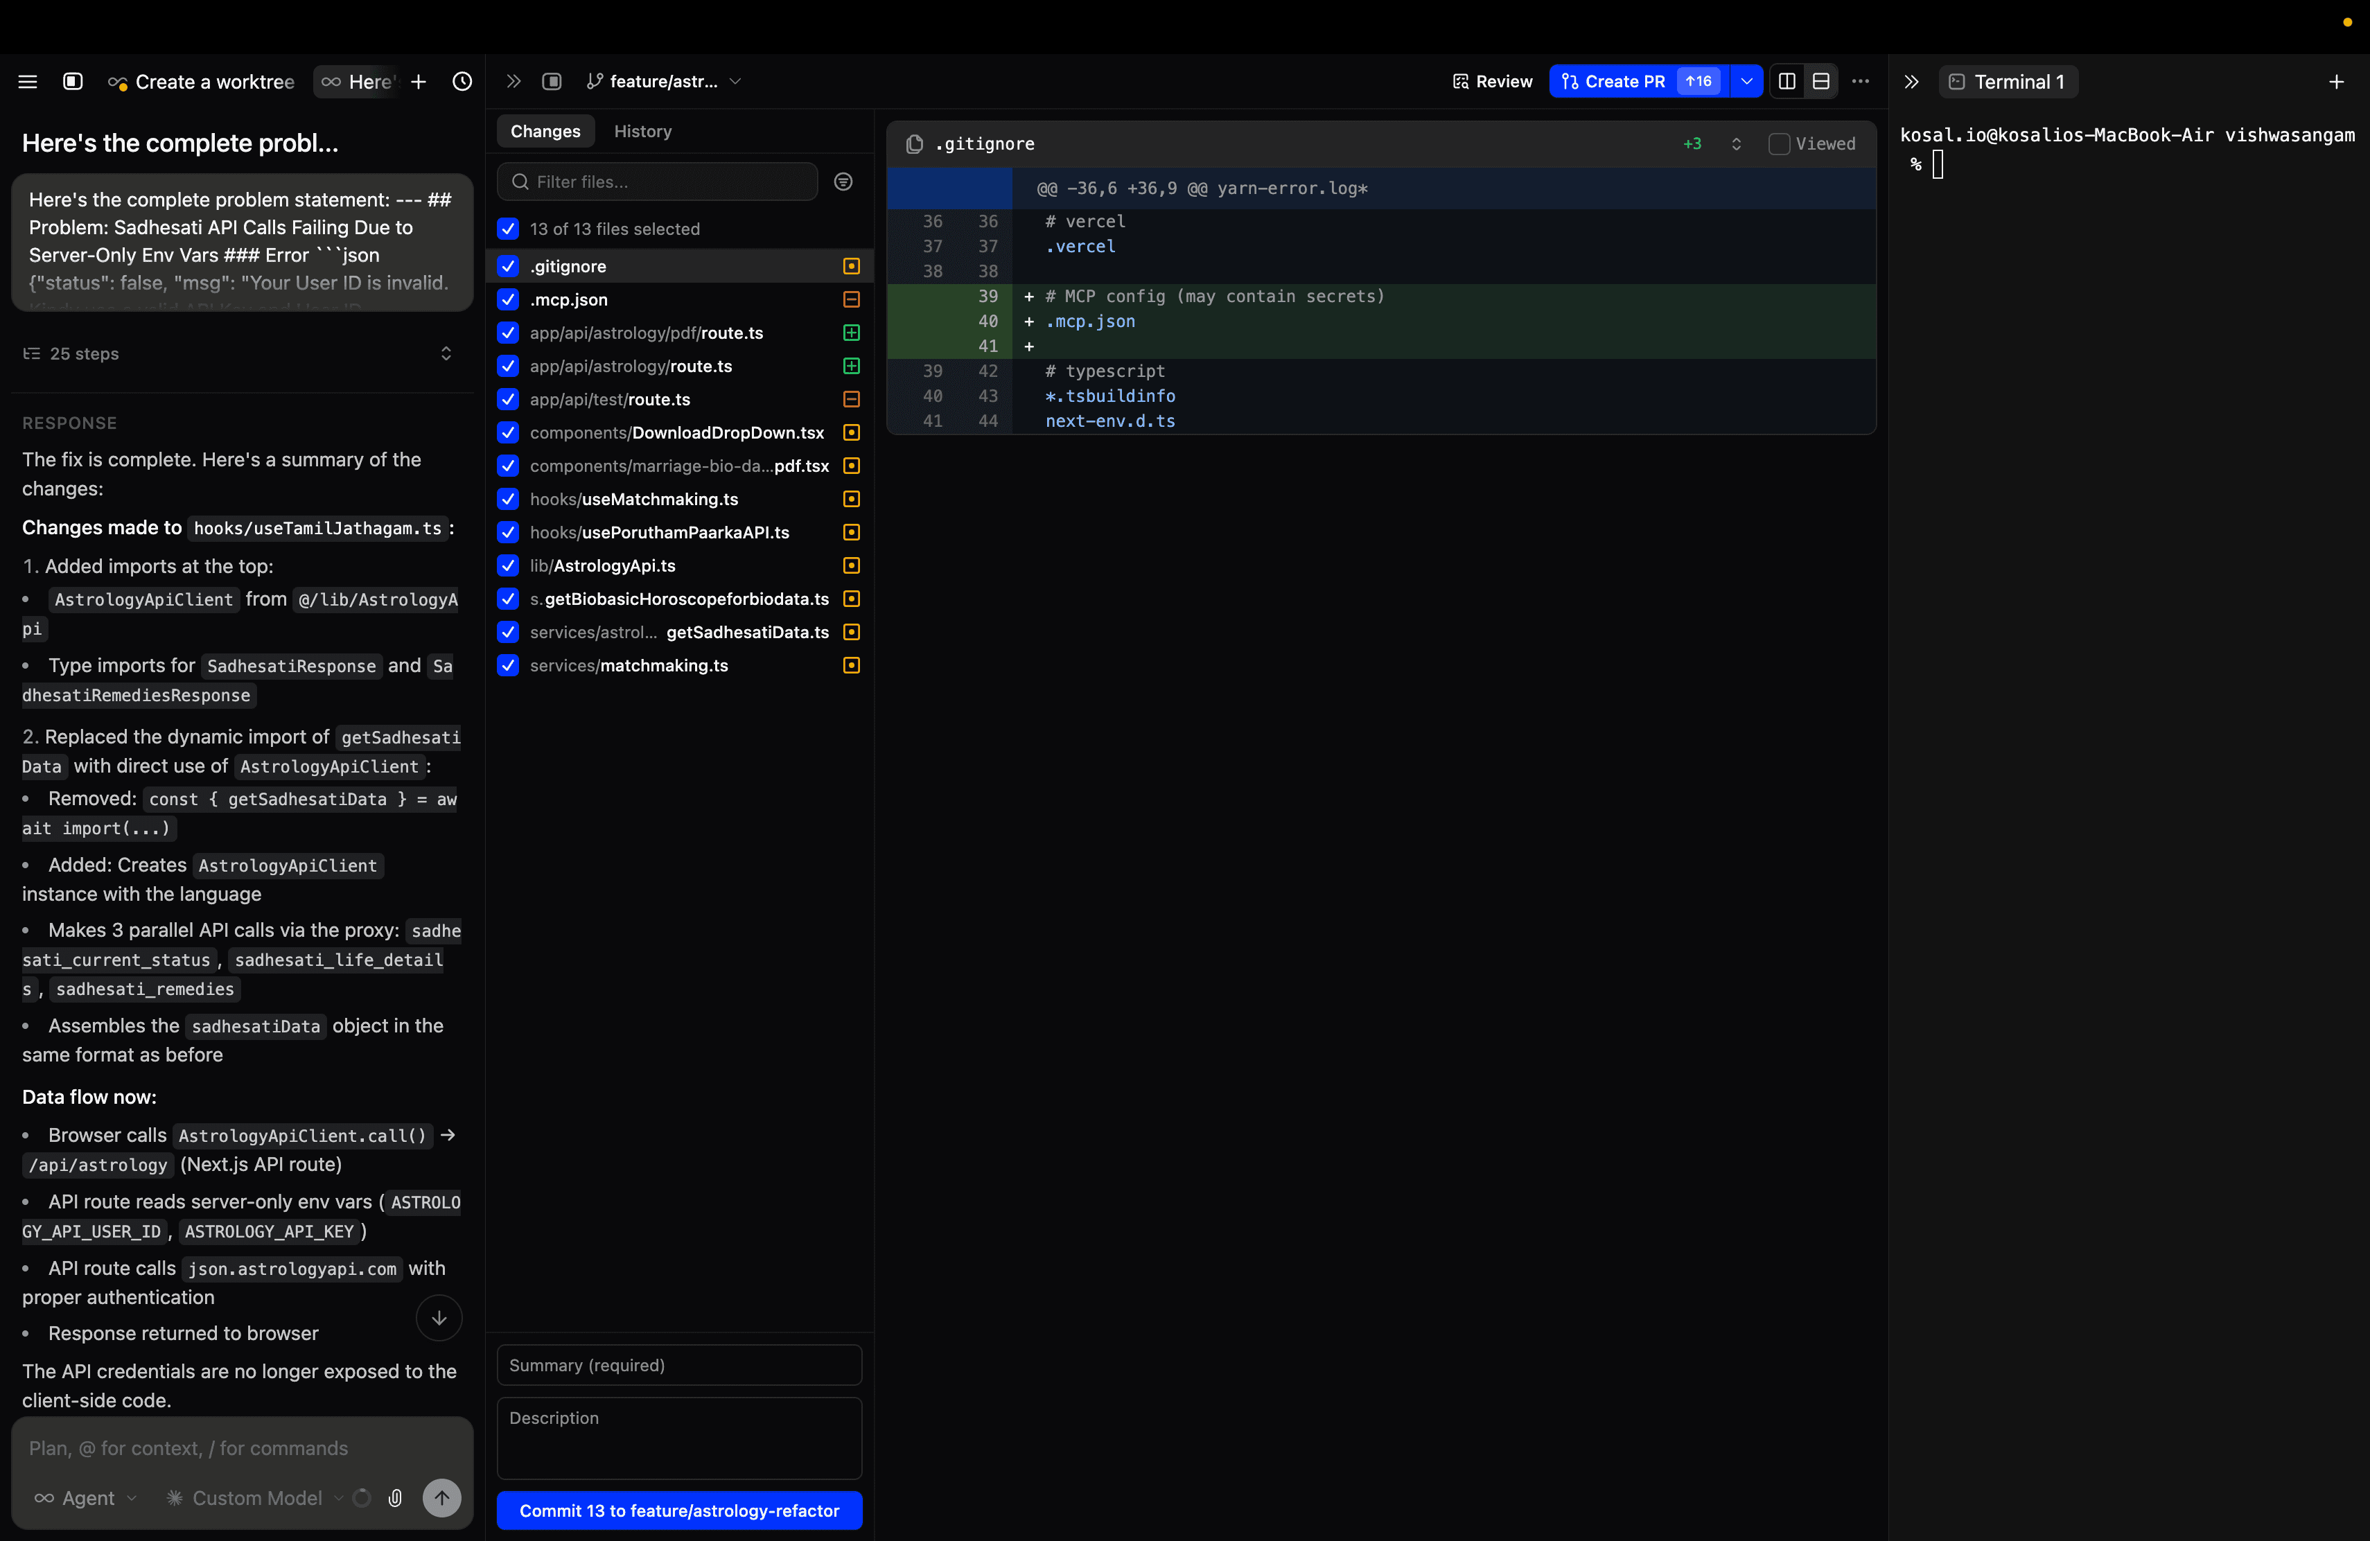Click added status icon for app/api/astrology/pdf/route.ts
The image size is (2370, 1541).
point(852,333)
